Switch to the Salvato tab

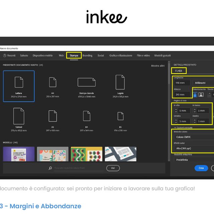coord(24,56)
